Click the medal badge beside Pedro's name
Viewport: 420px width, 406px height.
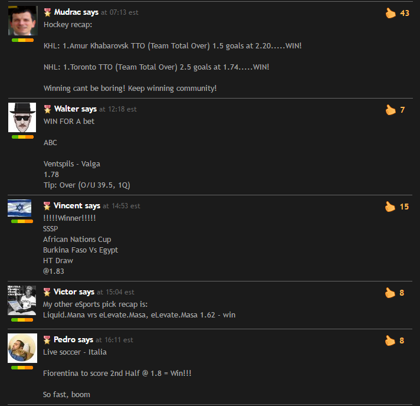pos(47,340)
